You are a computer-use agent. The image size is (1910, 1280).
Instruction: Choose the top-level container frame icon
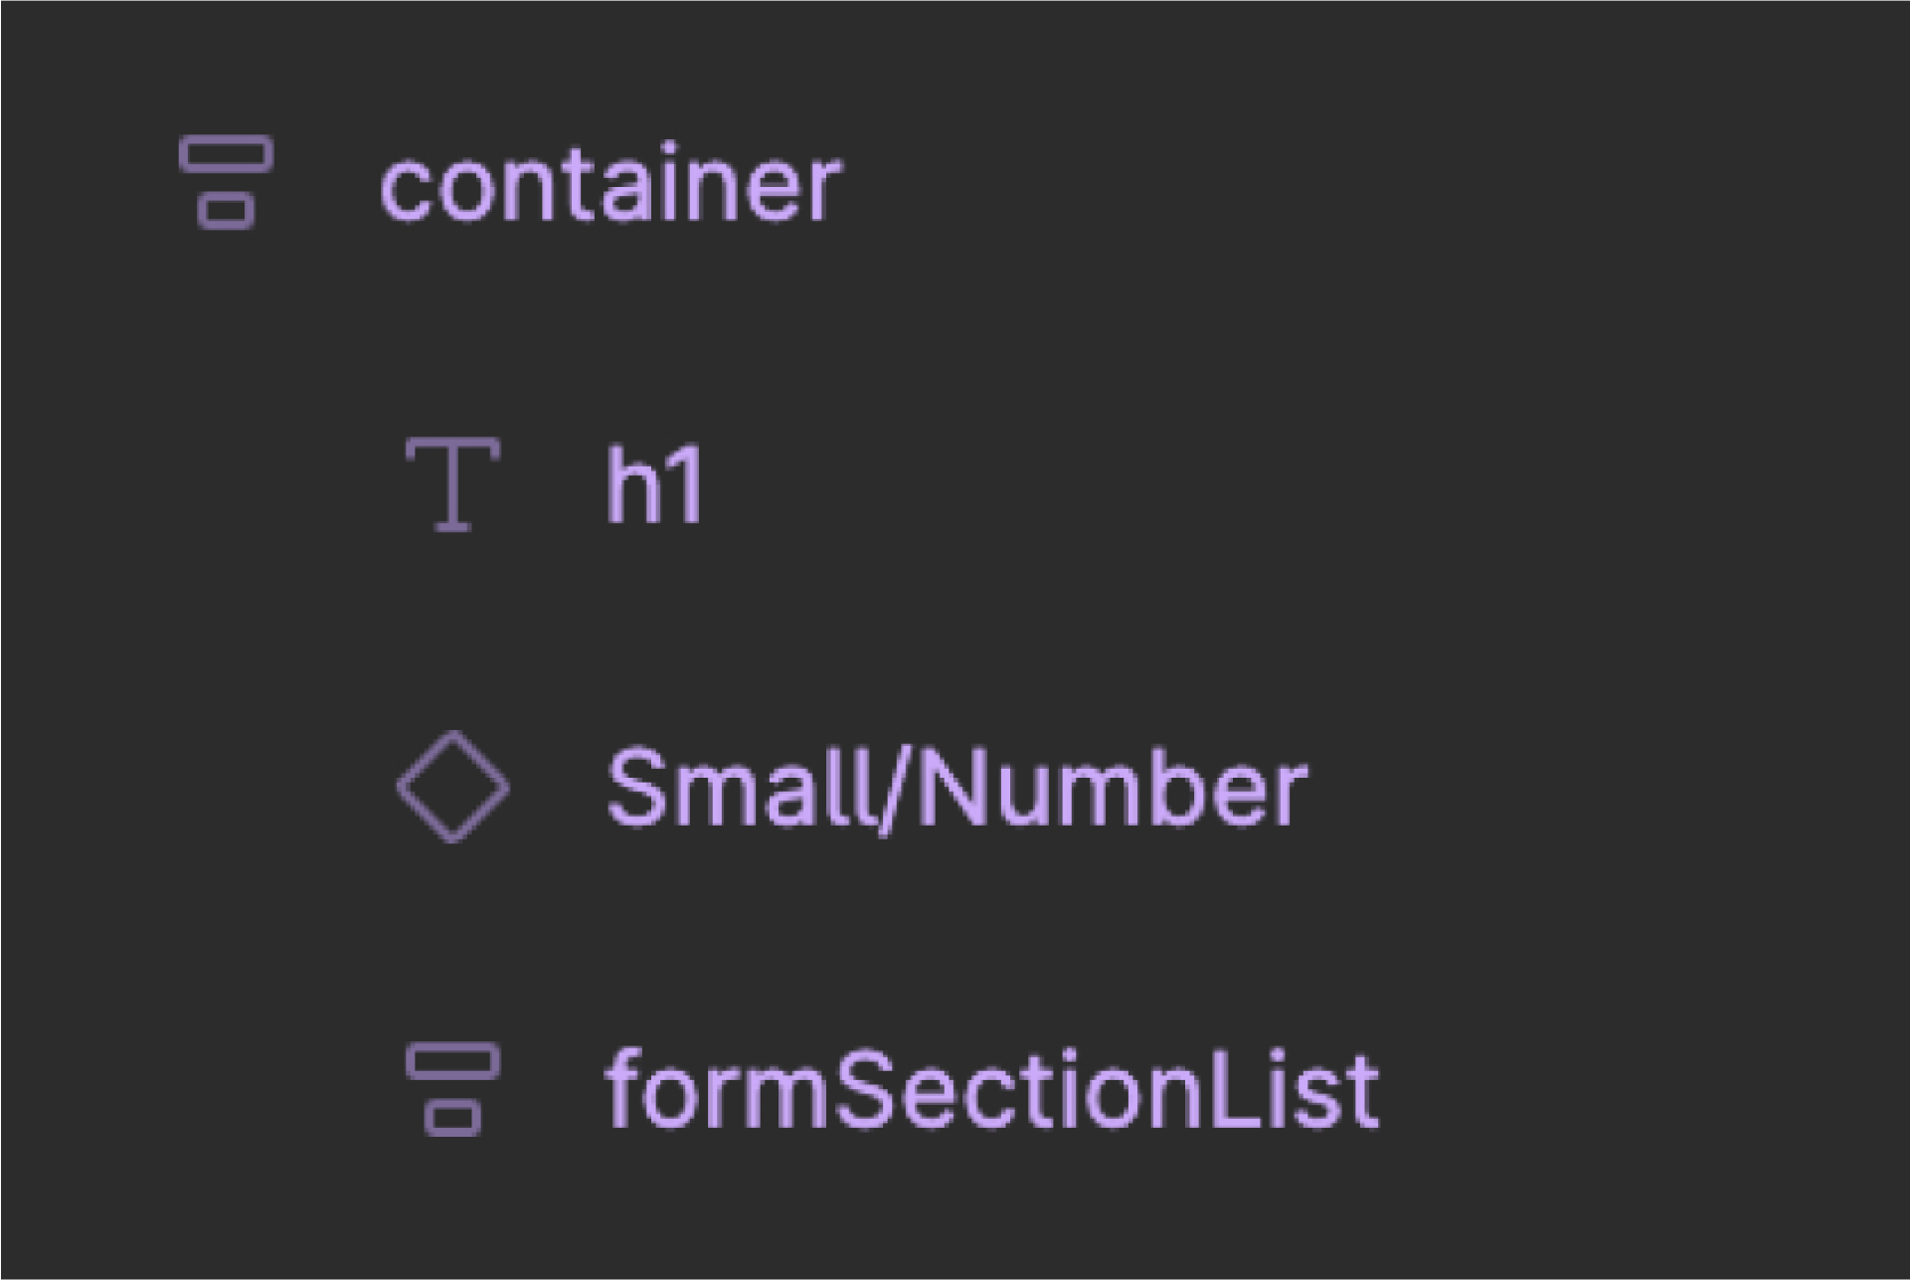226,183
